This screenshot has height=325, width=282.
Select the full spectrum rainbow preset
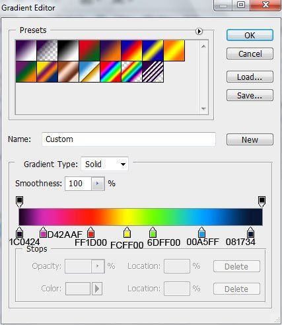click(x=110, y=72)
